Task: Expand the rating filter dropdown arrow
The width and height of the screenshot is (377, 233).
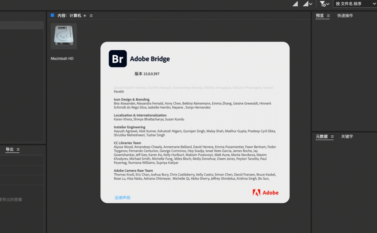Action: pyautogui.click(x=328, y=4)
